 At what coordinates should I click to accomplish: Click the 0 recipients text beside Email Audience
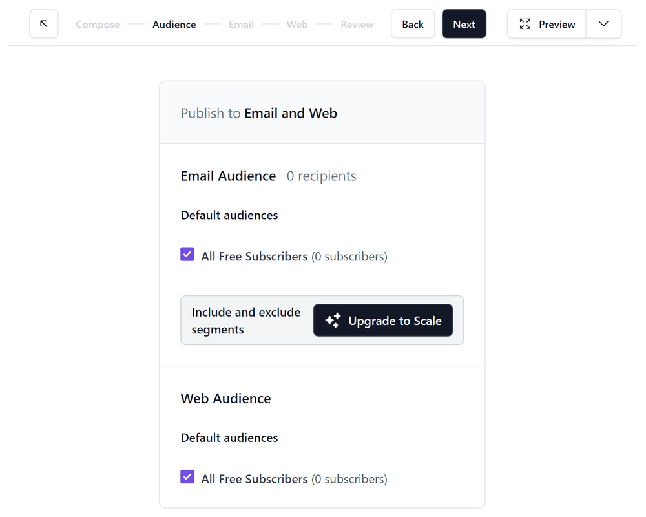321,176
